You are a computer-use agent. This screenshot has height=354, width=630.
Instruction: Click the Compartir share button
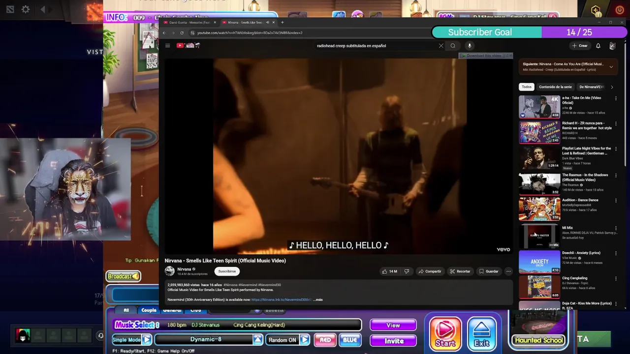(x=430, y=271)
